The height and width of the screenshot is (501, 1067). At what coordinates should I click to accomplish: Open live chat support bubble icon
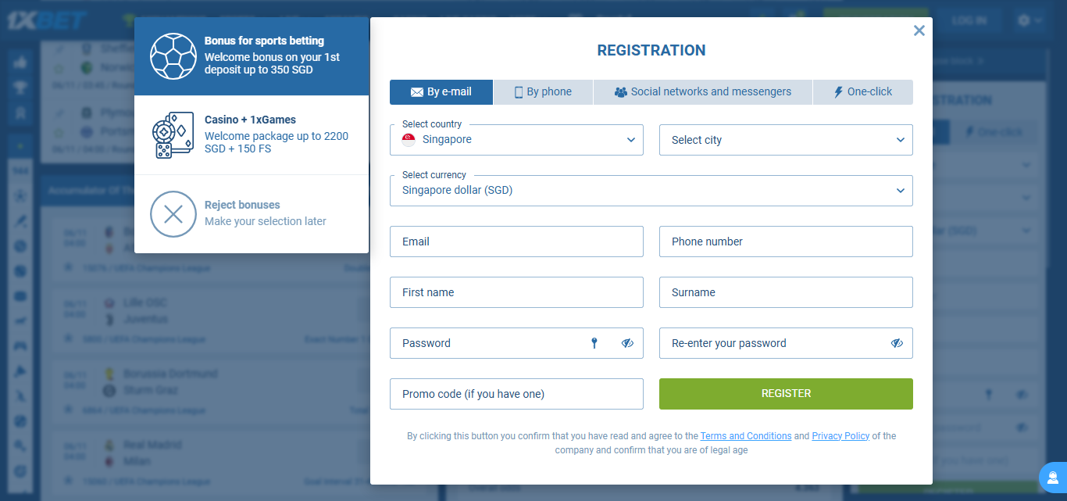[x=1052, y=477]
